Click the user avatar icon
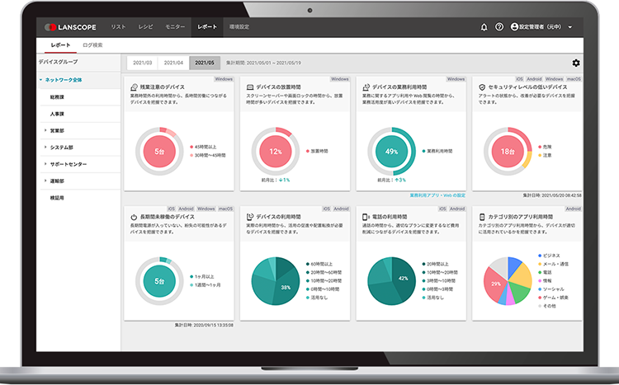619x385 pixels. tap(514, 27)
